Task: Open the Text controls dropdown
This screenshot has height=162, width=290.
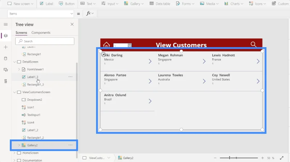Action: point(88,4)
